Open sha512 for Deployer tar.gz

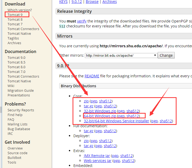point(110,146)
